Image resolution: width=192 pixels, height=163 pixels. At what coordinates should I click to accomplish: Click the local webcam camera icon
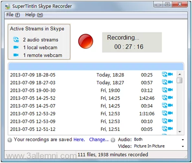(16, 47)
